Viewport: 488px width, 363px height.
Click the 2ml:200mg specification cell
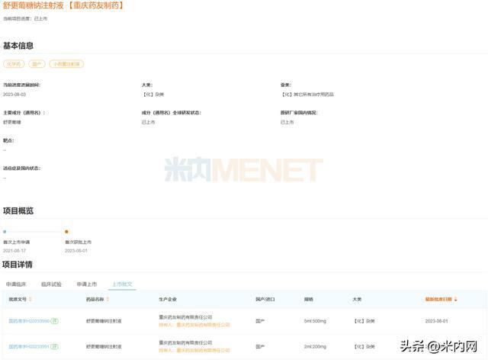[315, 346]
